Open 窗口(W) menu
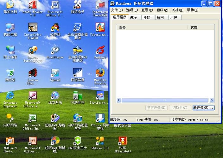 162,10
